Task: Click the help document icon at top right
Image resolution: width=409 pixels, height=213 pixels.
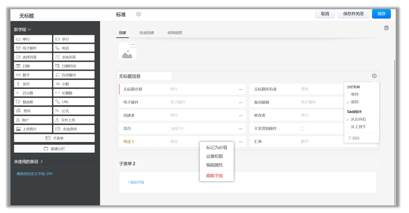Action: (386, 28)
